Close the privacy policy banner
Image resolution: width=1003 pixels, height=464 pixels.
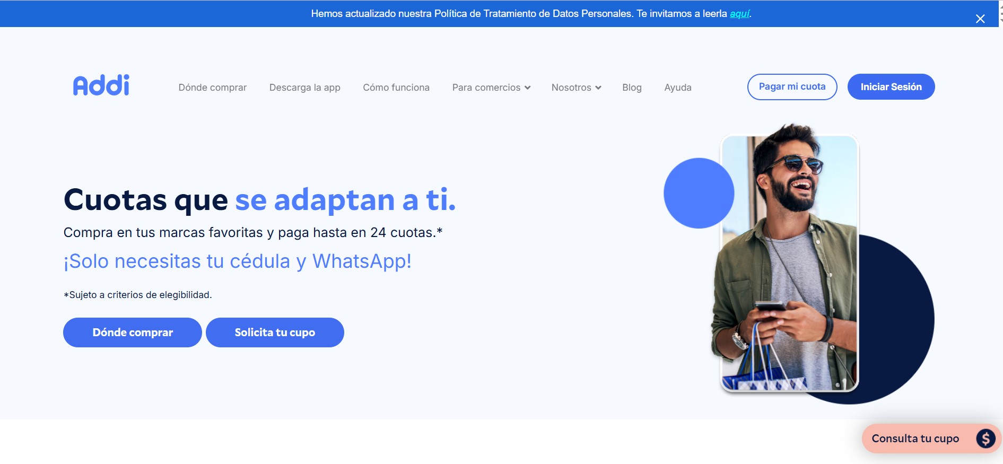pos(980,19)
